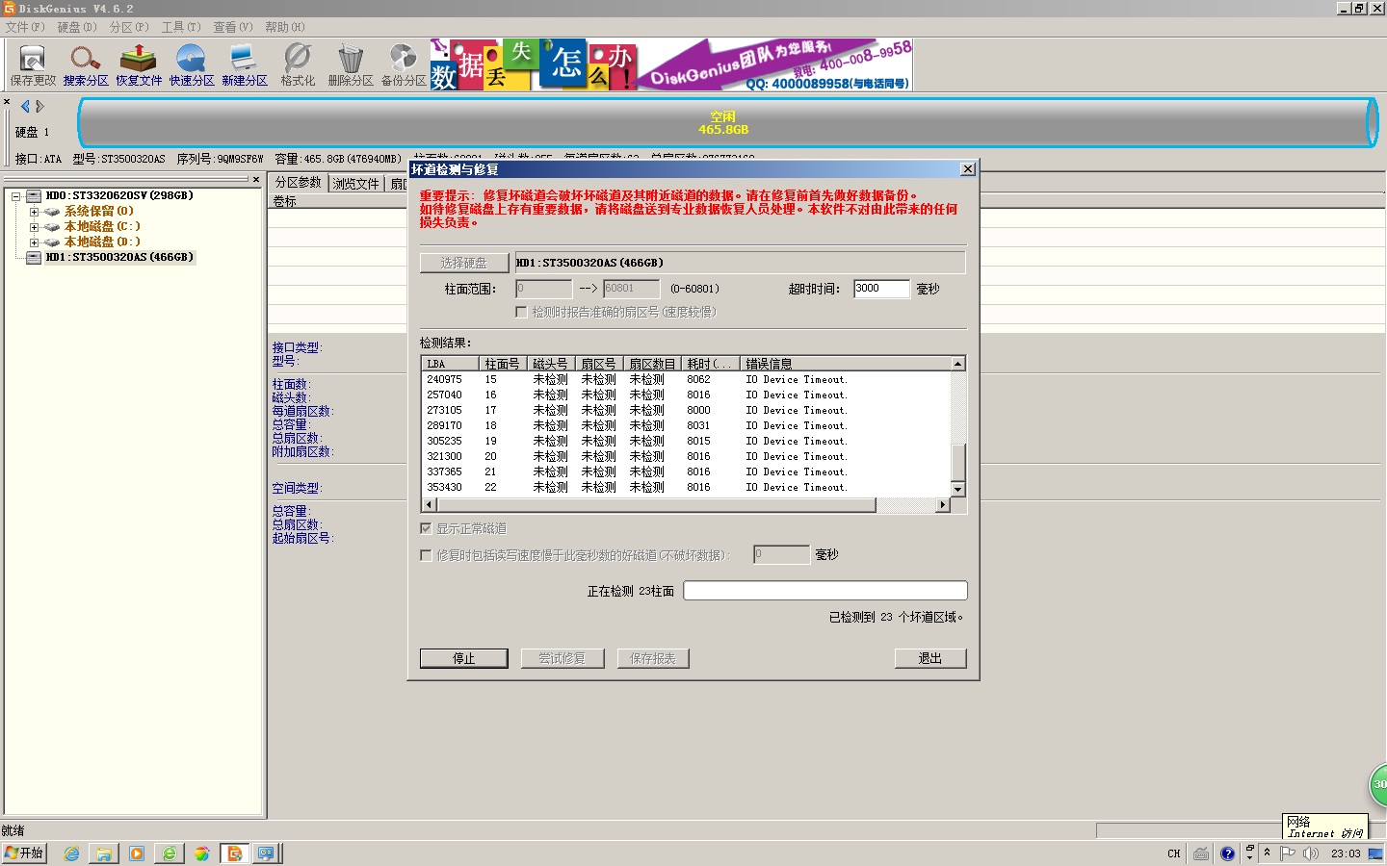Click the slow-track milliseconds input field

tap(781, 554)
